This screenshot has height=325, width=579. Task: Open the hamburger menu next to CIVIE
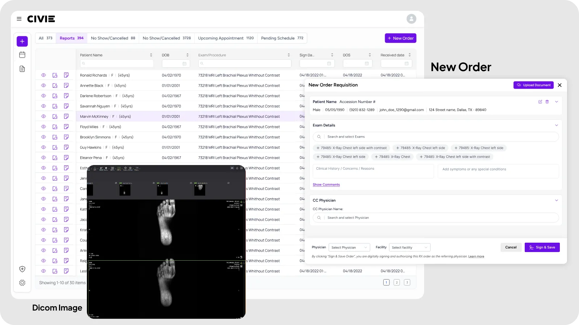tap(19, 19)
